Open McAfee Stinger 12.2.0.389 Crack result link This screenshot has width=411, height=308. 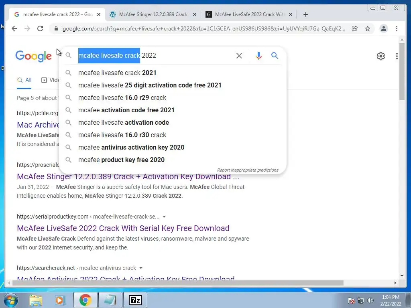click(128, 176)
